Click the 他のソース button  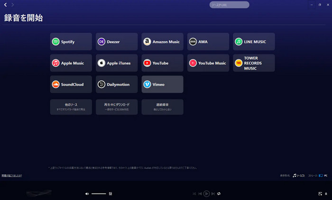[71, 106]
